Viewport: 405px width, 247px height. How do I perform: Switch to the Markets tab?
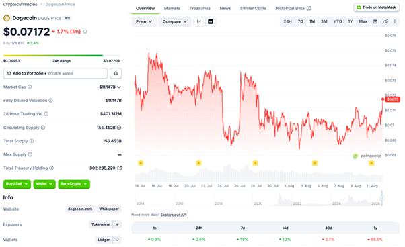click(172, 9)
